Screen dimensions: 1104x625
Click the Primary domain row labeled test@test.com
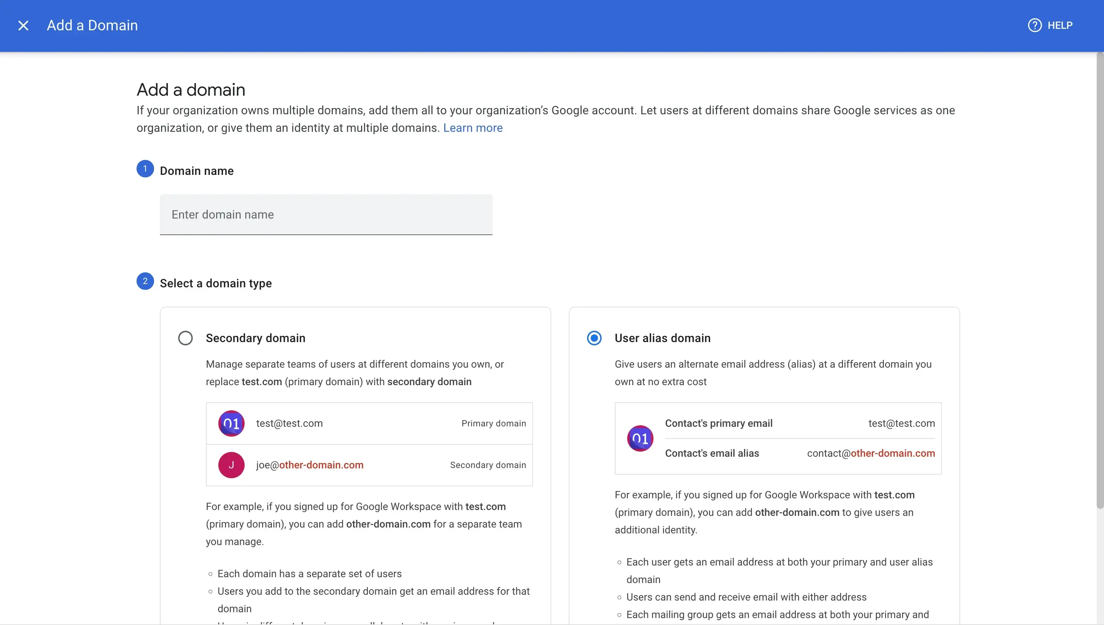coord(369,423)
